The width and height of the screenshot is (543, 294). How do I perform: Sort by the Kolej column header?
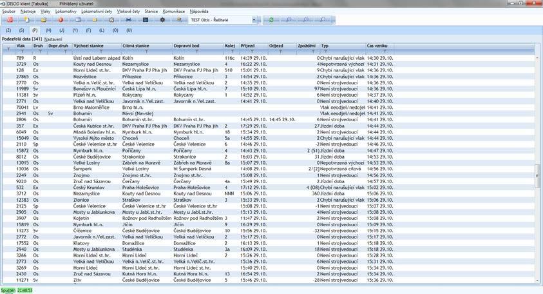coord(230,46)
